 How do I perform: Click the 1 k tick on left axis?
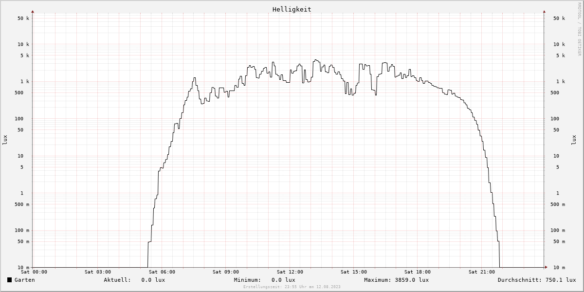tap(24, 81)
